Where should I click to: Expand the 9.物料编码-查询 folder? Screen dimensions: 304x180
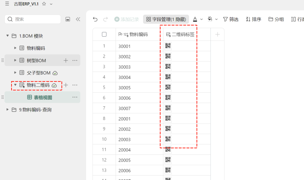pyautogui.click(x=7, y=109)
